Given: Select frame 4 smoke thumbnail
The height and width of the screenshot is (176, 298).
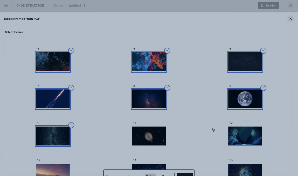Looking at the screenshot, I should pos(53,62).
